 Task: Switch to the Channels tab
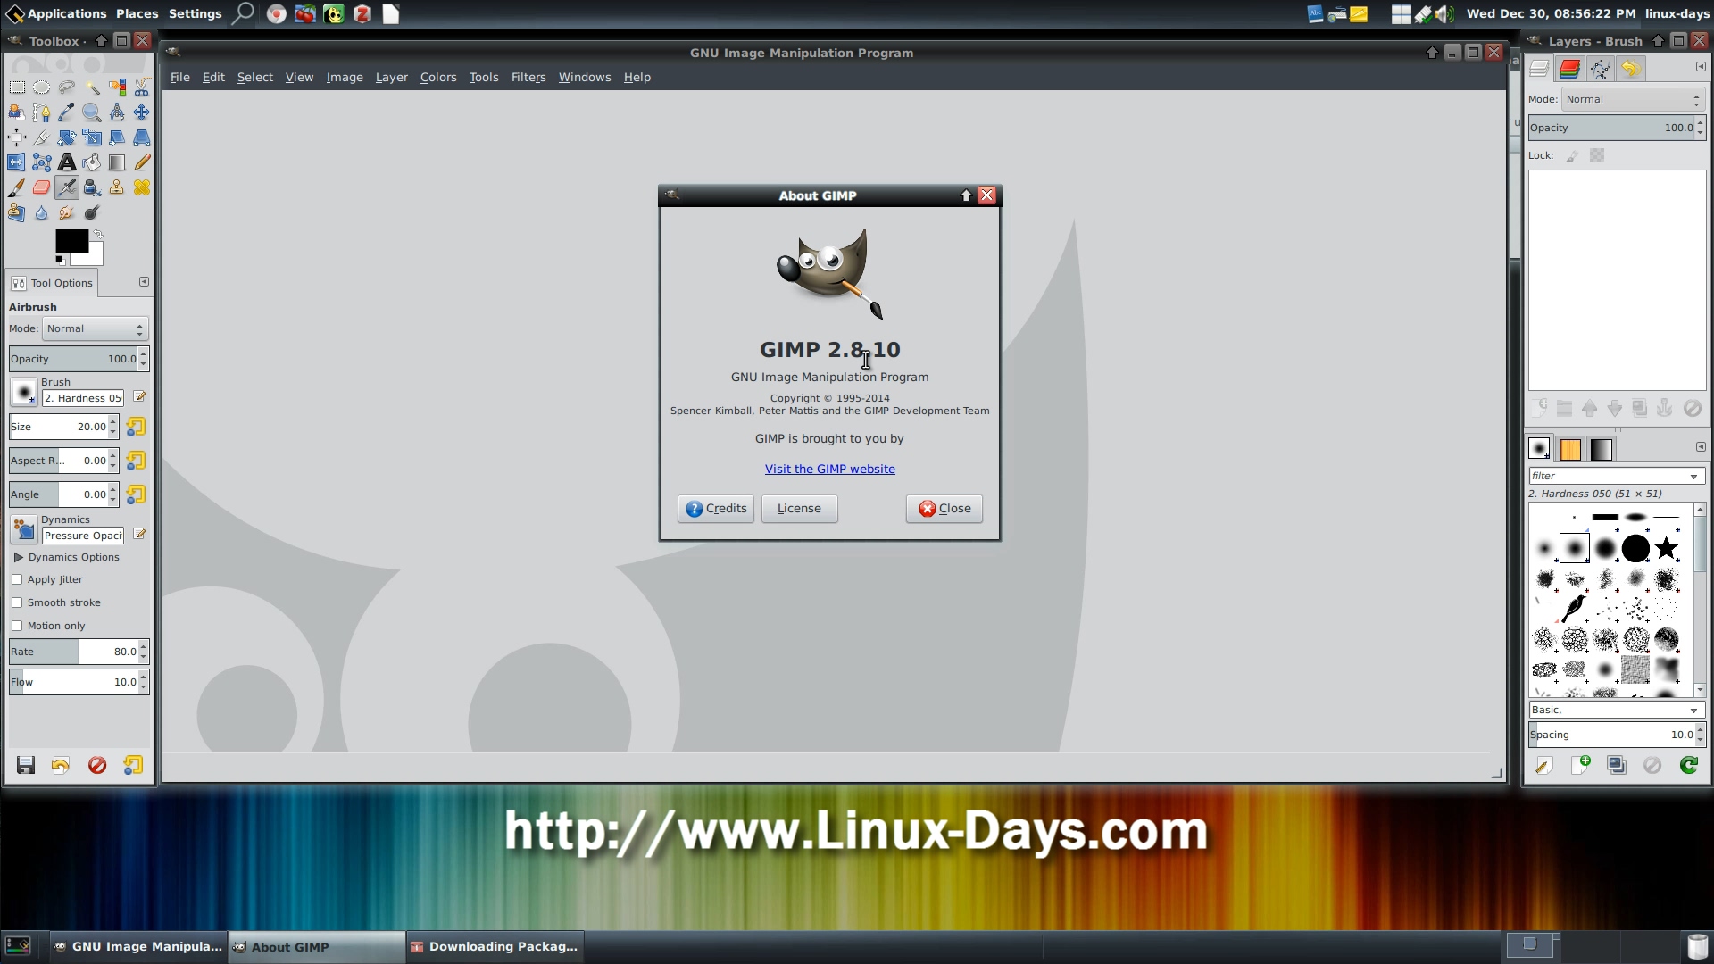pyautogui.click(x=1569, y=69)
